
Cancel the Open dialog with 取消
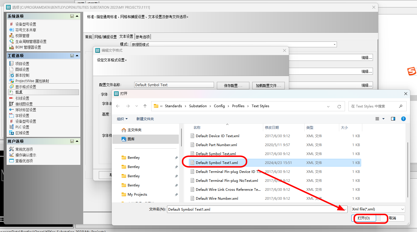(x=392, y=218)
